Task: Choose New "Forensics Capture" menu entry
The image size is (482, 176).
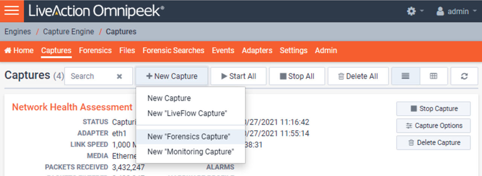Action: (189, 137)
